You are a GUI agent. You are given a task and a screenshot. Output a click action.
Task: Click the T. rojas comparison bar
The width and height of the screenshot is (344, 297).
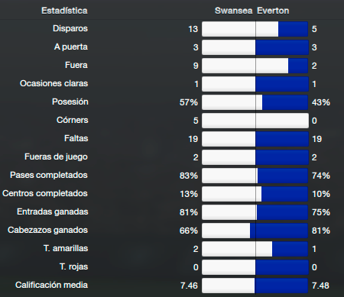click(255, 267)
